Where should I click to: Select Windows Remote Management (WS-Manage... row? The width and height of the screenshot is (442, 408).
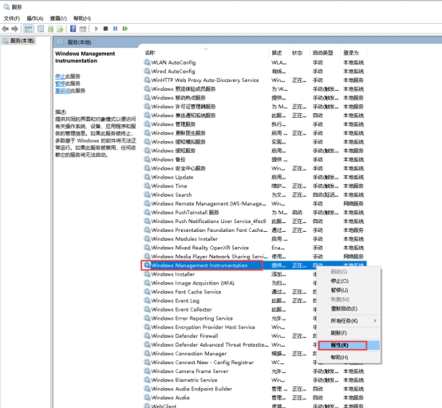pos(255,203)
